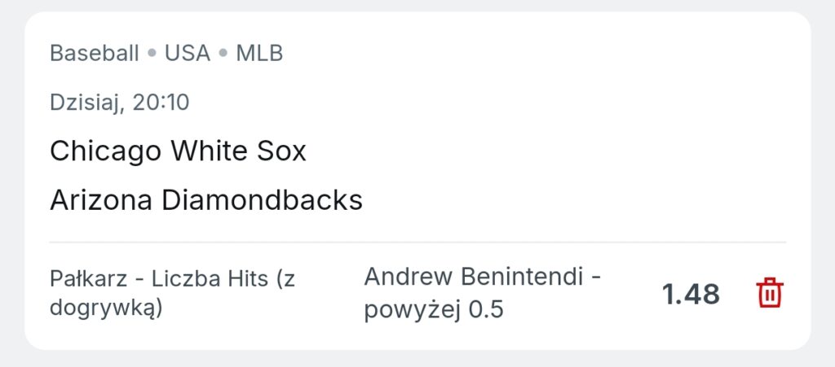Viewport: 835px width, 367px height.
Task: Click the word Diamondbacks
Action: coord(262,201)
